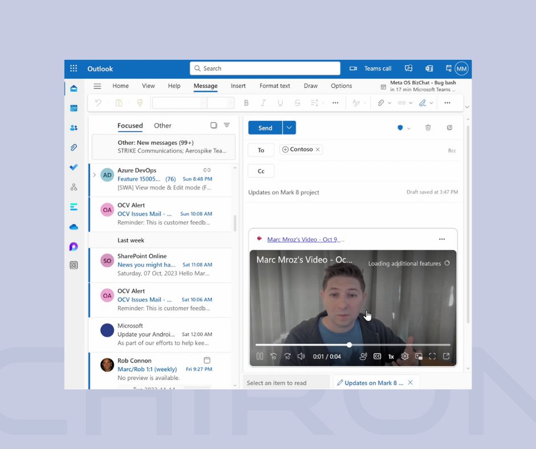Open the inbox filter icon
Screen dimensions: 536x449
coord(226,125)
